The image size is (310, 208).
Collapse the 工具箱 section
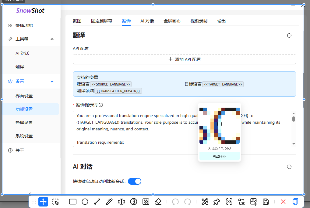pyautogui.click(x=52, y=39)
